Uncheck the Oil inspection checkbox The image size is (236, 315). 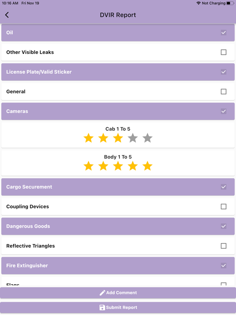click(x=224, y=33)
